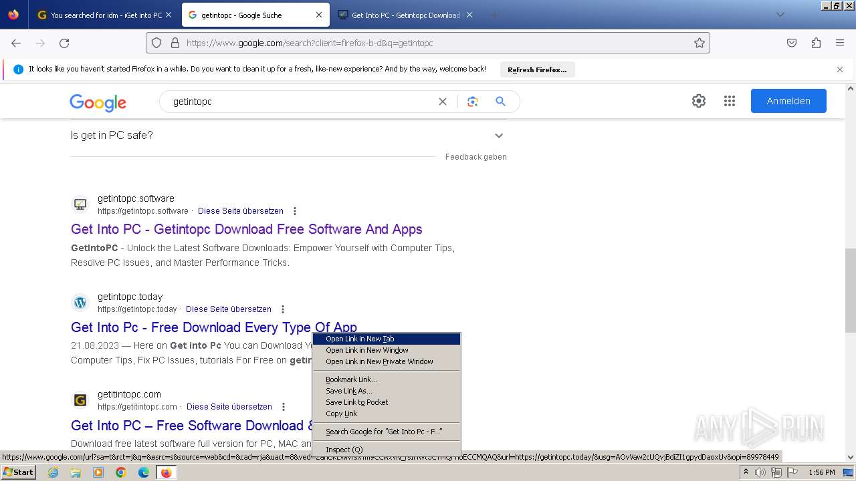
Task: Close the 'You searched for idm' tab
Action: [168, 15]
